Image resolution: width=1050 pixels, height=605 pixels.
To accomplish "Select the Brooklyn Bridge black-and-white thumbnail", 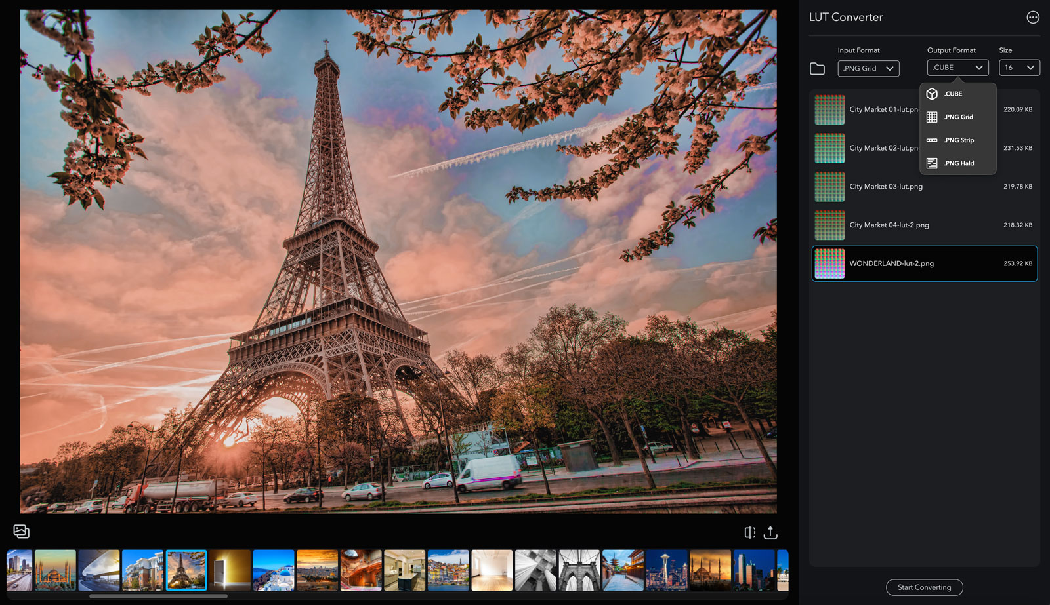I will [x=579, y=570].
